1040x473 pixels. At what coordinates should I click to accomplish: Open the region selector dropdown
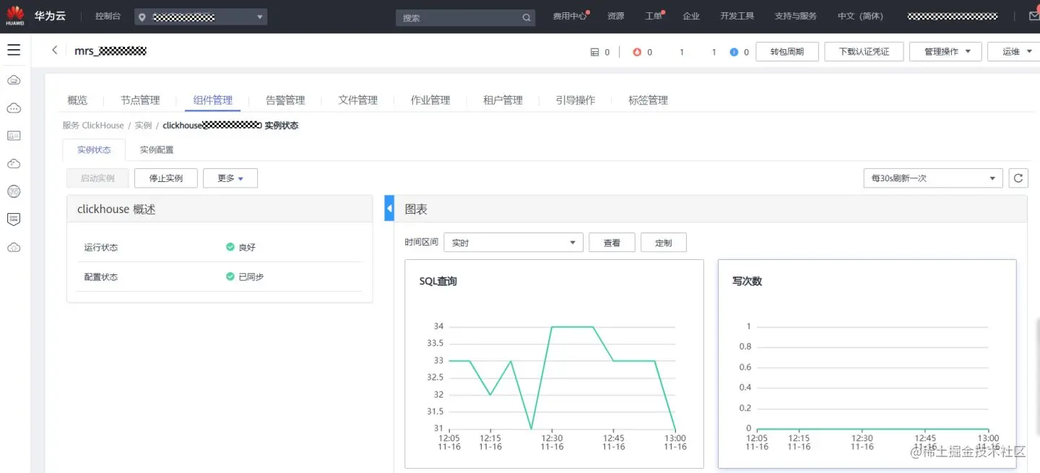tap(201, 17)
